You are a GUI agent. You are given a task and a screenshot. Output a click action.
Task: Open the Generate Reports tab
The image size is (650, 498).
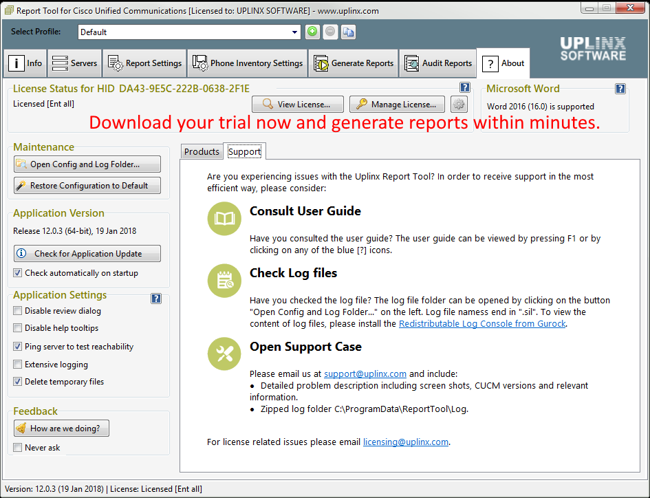tap(353, 63)
